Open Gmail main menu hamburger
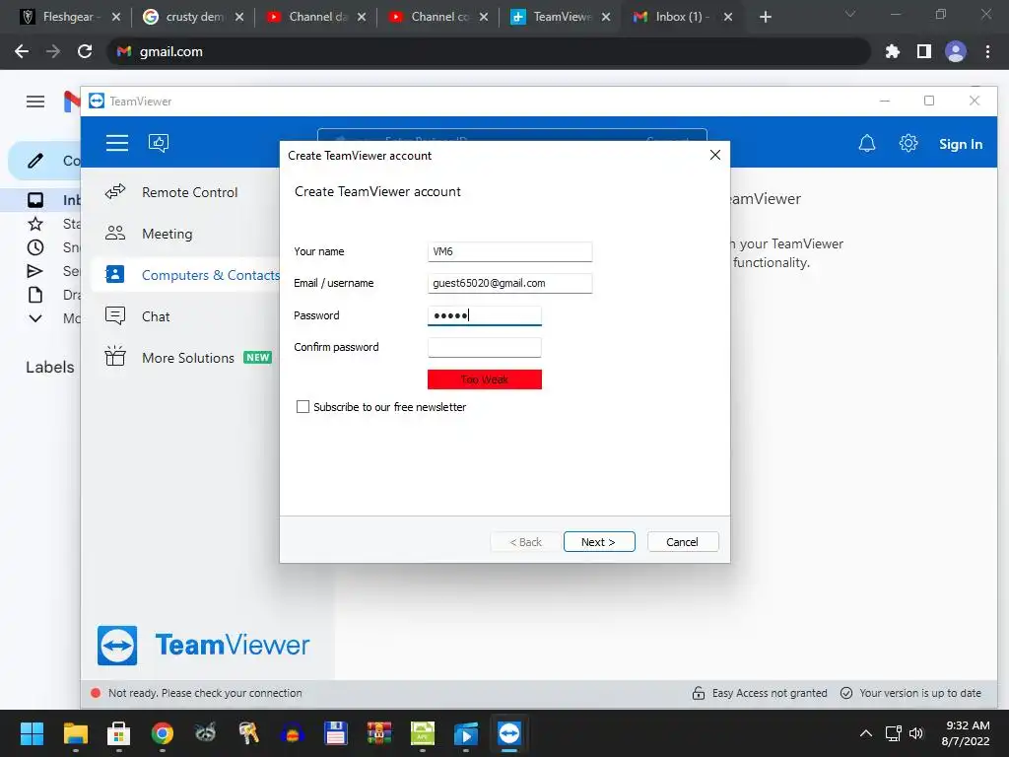1009x757 pixels. coord(35,102)
